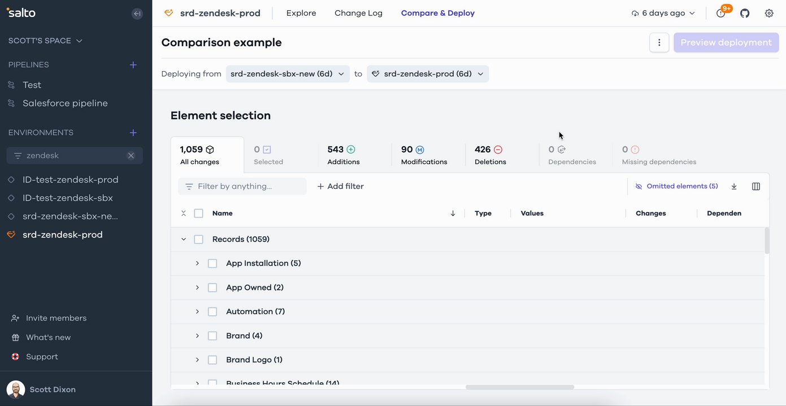The height and width of the screenshot is (406, 786).
Task: Check the Records (1059) checkbox
Action: 198,240
